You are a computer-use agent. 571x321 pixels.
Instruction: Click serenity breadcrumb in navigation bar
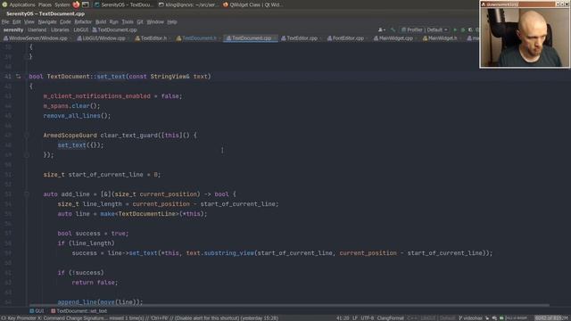(x=13, y=29)
